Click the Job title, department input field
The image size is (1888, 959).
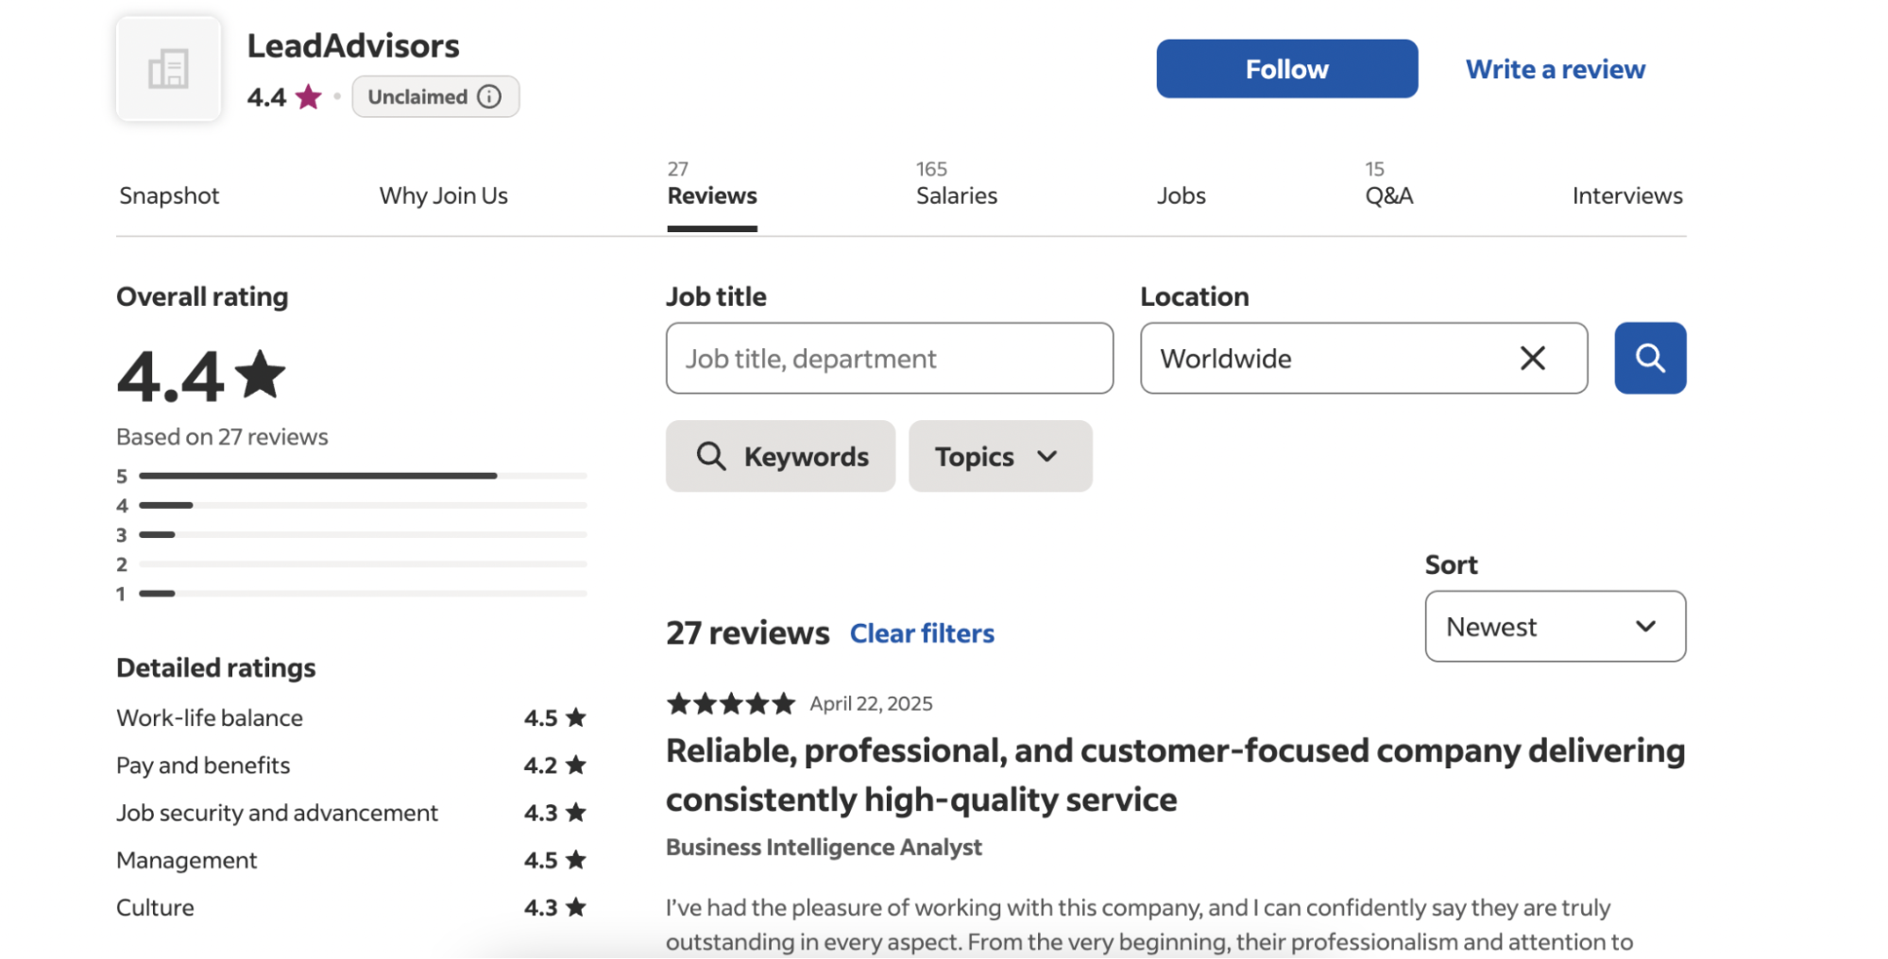889,359
